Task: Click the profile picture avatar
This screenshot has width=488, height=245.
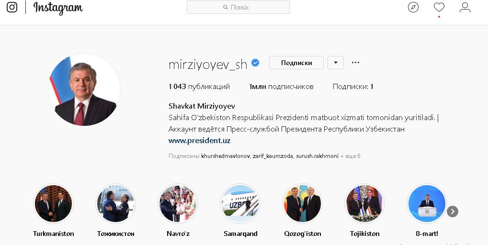Action: (x=84, y=89)
